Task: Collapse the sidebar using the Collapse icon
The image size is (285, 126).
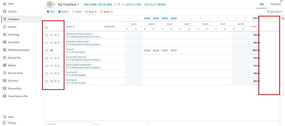Action: (5, 123)
